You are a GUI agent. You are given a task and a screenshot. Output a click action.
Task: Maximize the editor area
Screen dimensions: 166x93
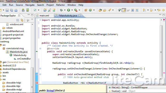164,15
